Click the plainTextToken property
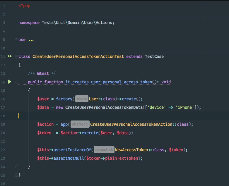 (x=122, y=158)
